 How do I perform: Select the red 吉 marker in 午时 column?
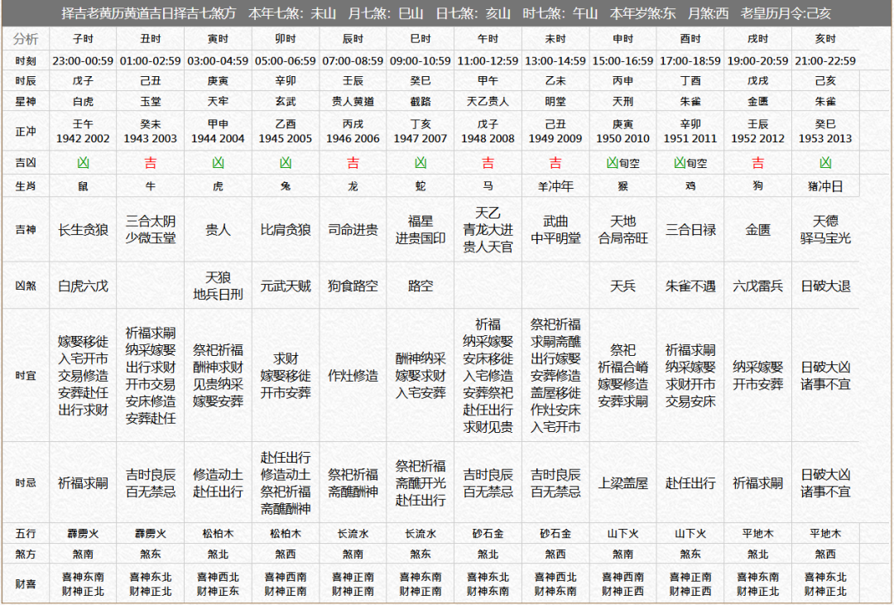(488, 163)
